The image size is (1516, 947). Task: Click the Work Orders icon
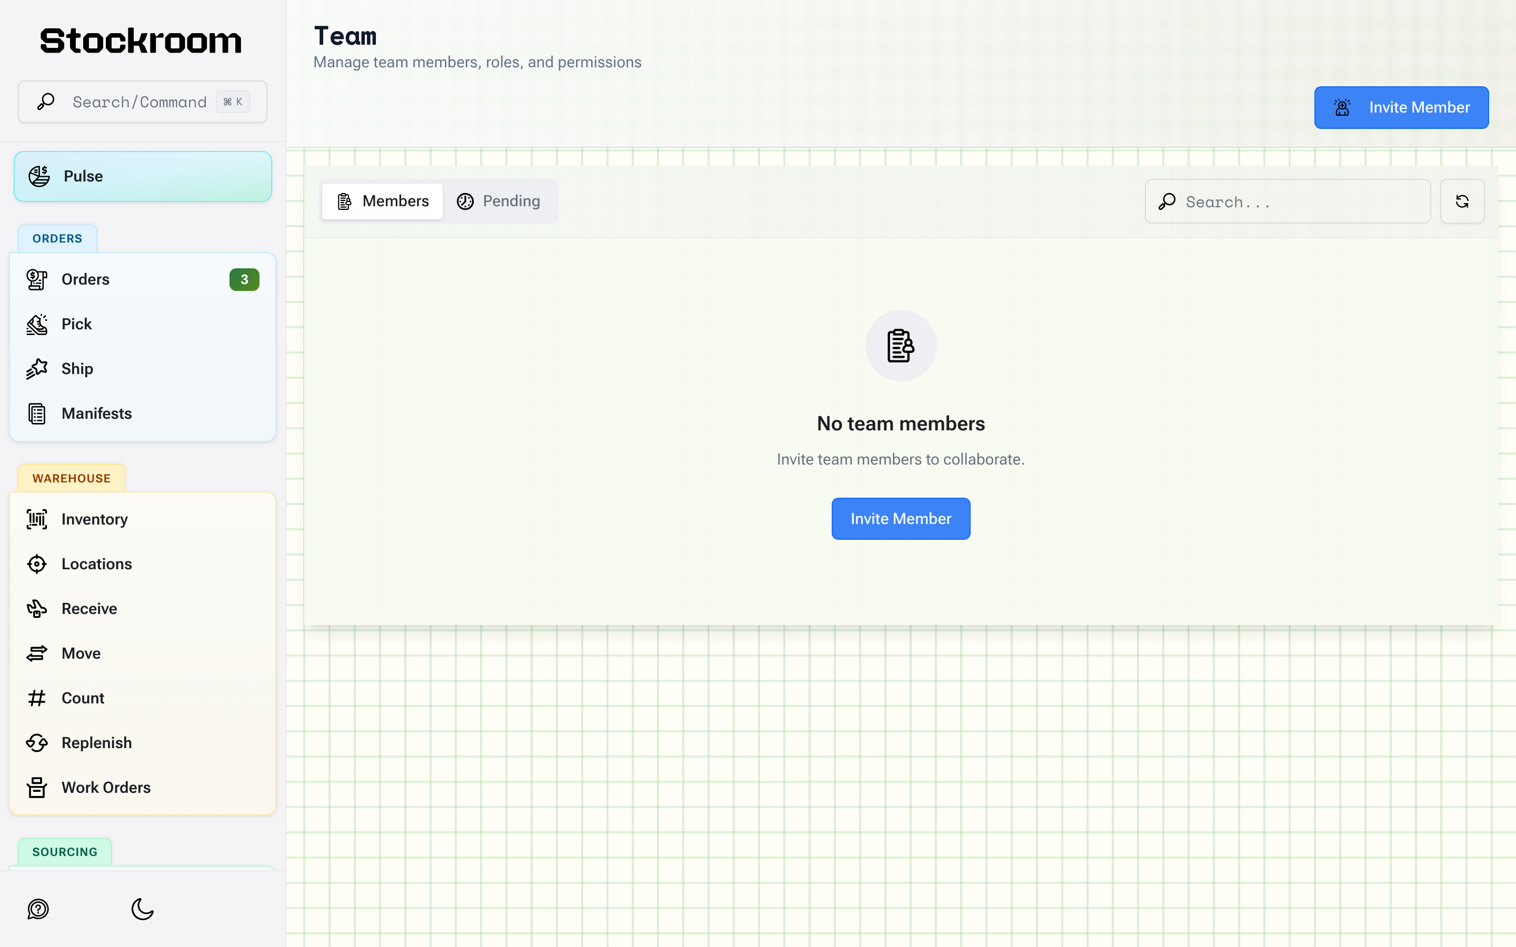tap(37, 787)
